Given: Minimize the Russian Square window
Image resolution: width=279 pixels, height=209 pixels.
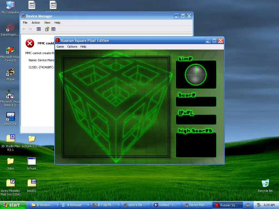Looking at the screenshot, I should click(208, 41).
